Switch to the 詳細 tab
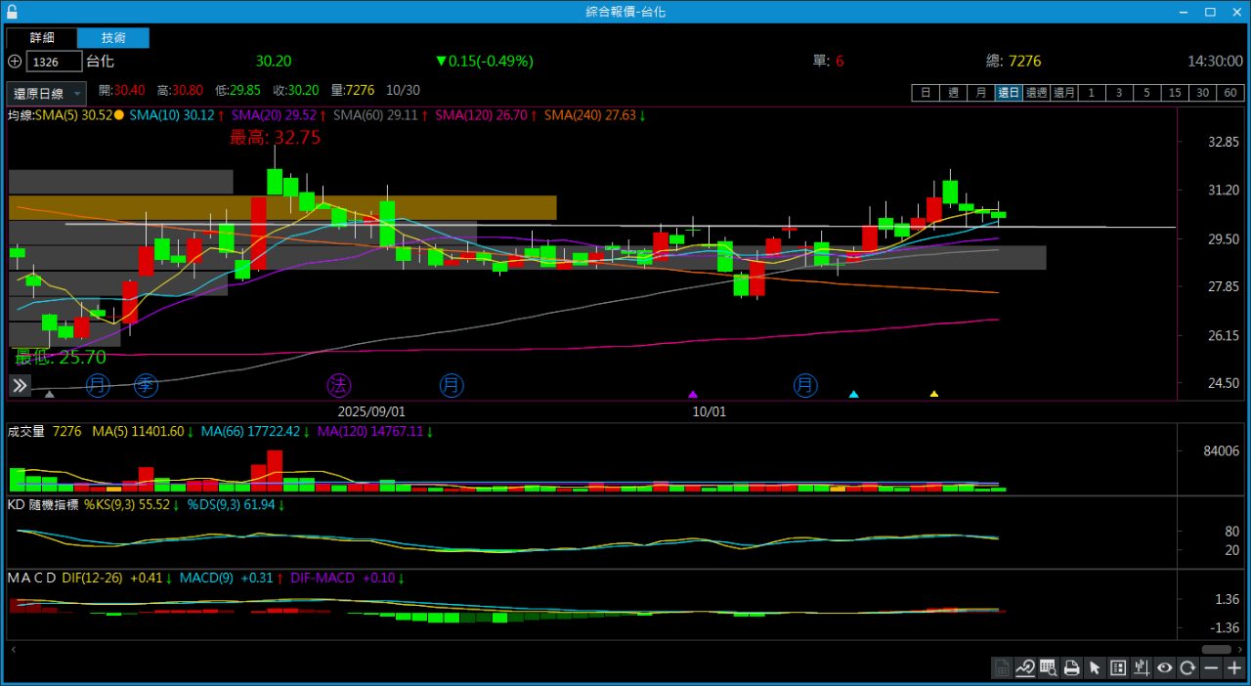The height and width of the screenshot is (686, 1251). point(42,38)
